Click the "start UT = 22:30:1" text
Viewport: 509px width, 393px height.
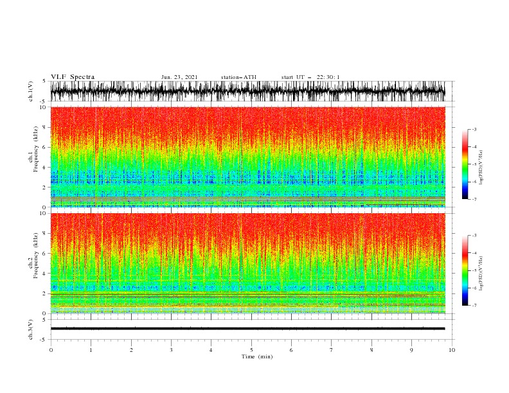point(310,77)
